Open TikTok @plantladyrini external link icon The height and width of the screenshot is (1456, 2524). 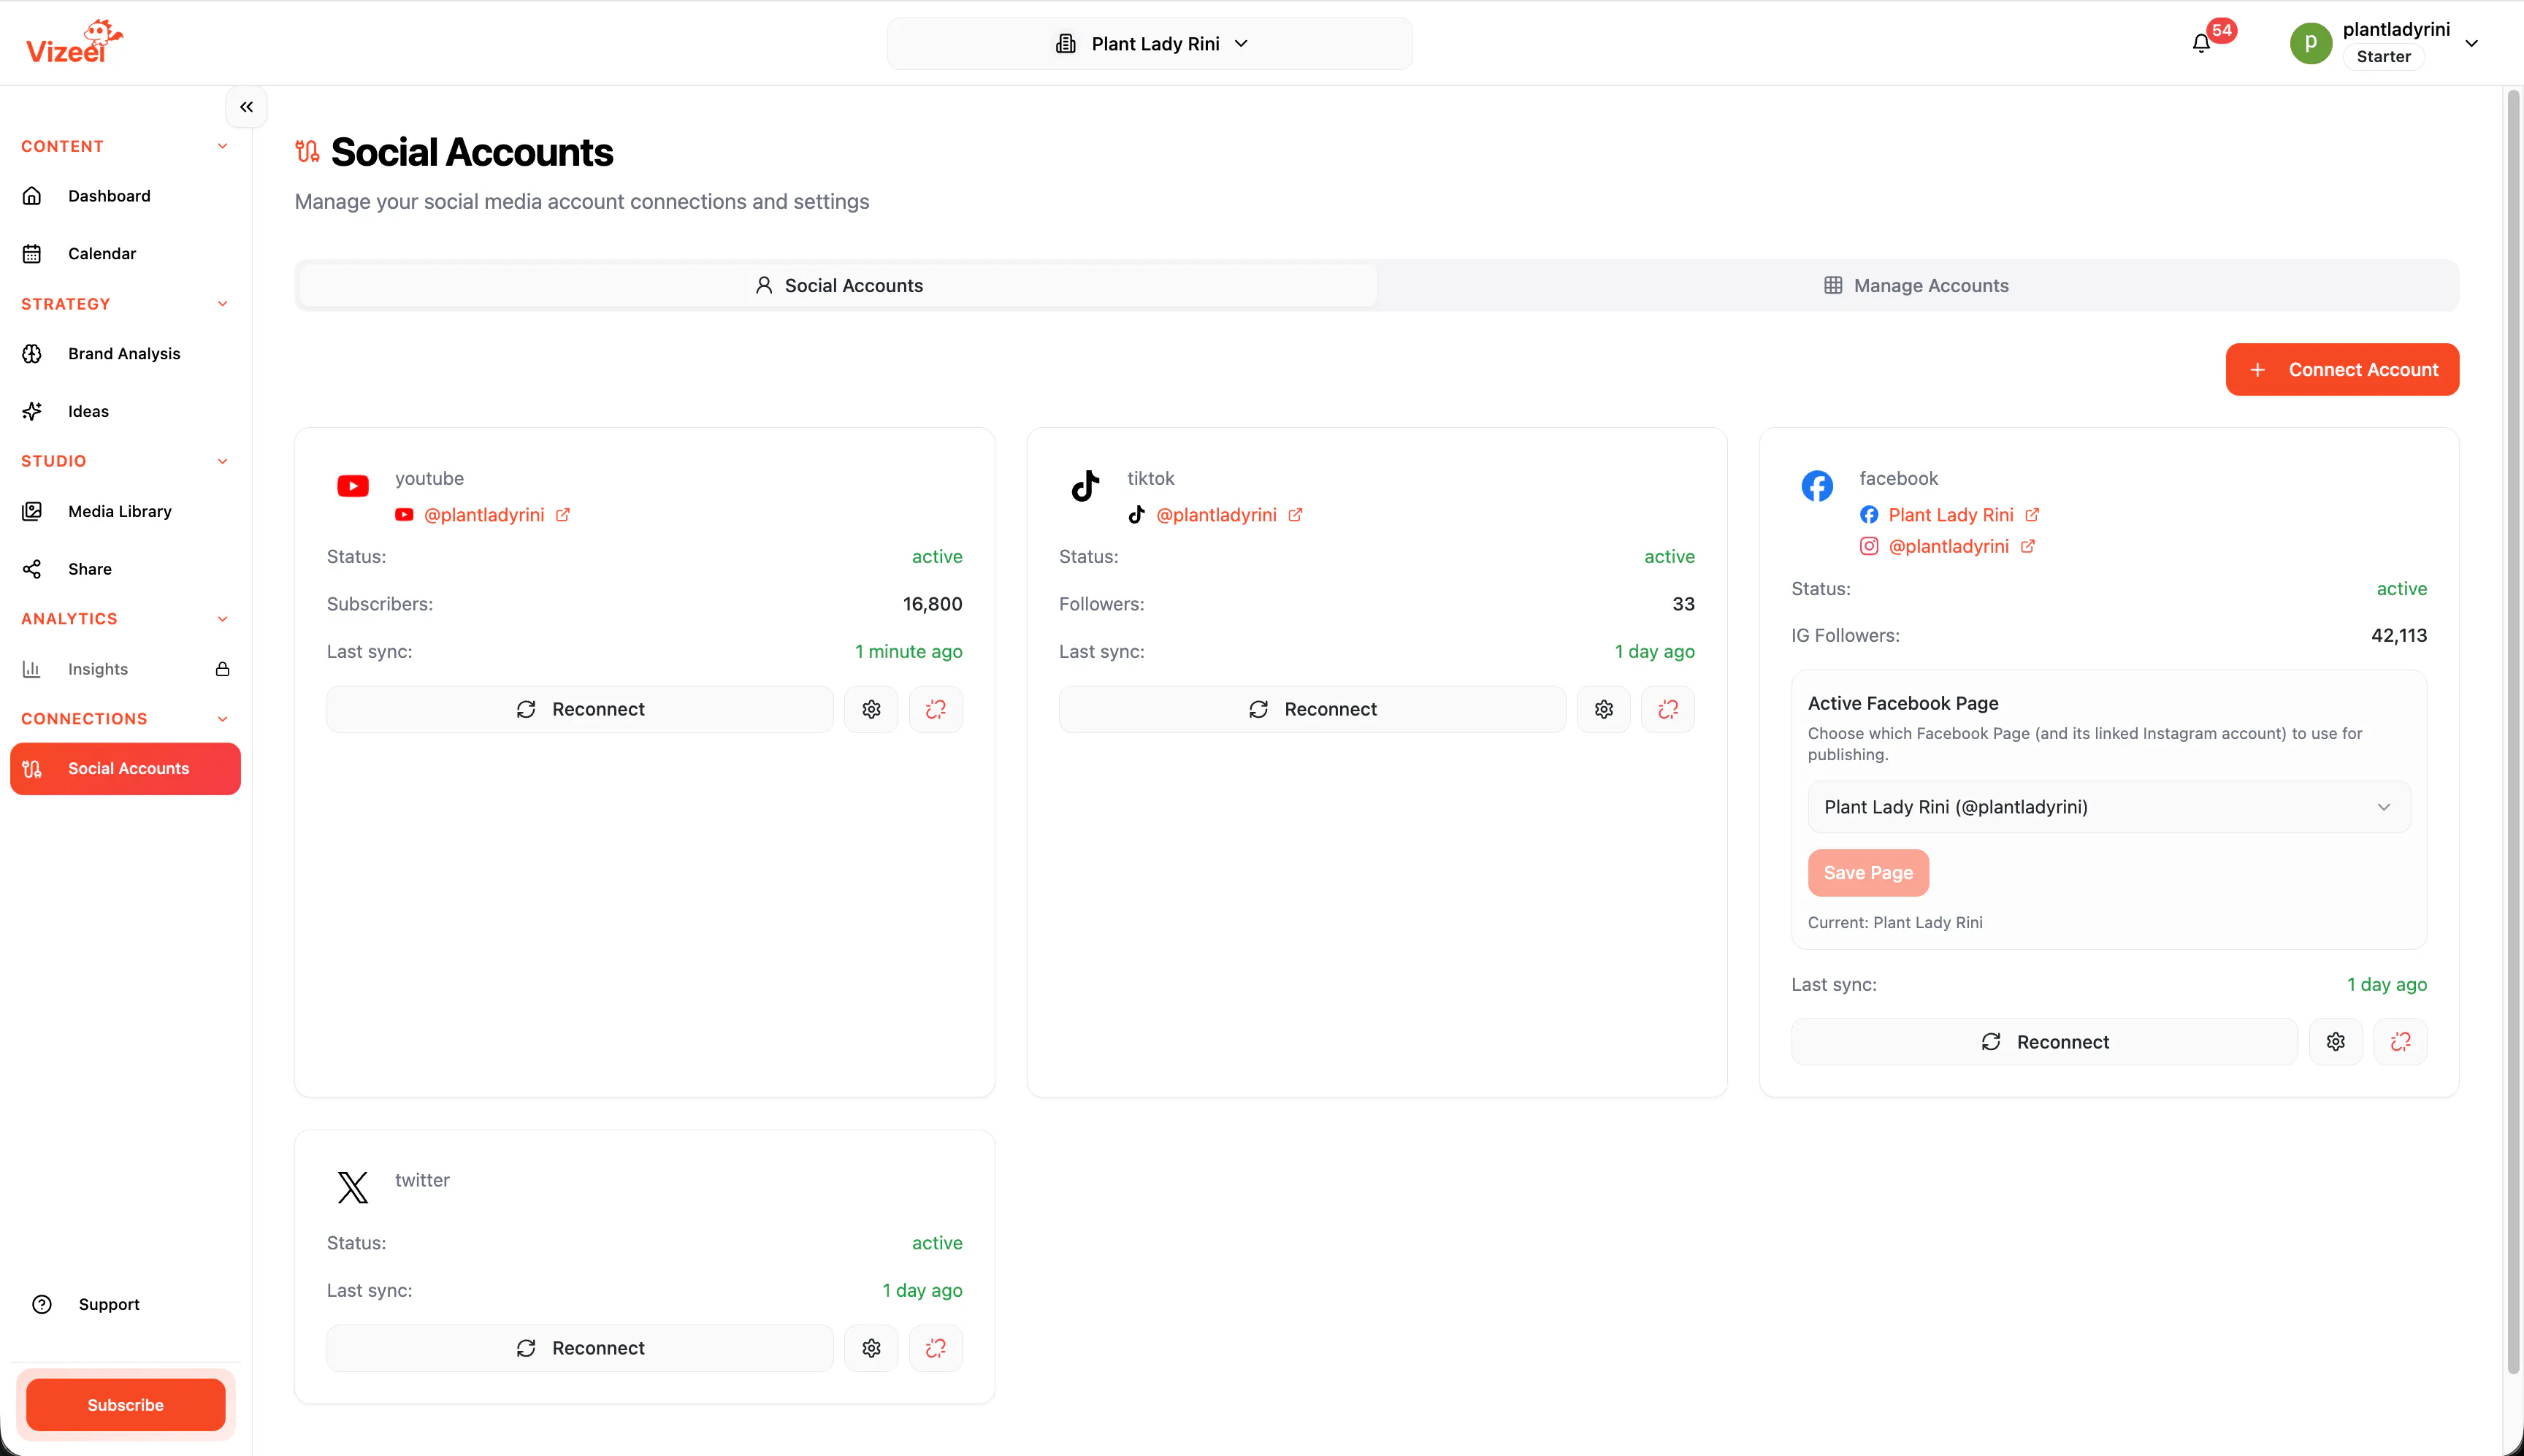[x=1295, y=515]
